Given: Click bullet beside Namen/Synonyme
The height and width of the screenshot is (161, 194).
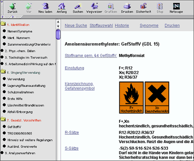Looking at the screenshot, I should [x=4, y=31].
